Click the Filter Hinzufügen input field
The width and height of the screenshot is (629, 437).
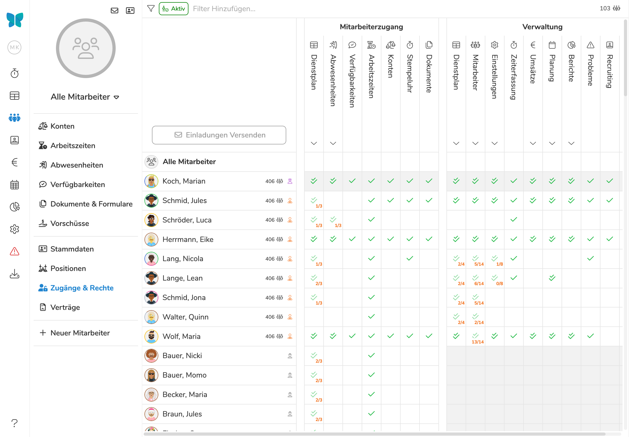pyautogui.click(x=224, y=9)
